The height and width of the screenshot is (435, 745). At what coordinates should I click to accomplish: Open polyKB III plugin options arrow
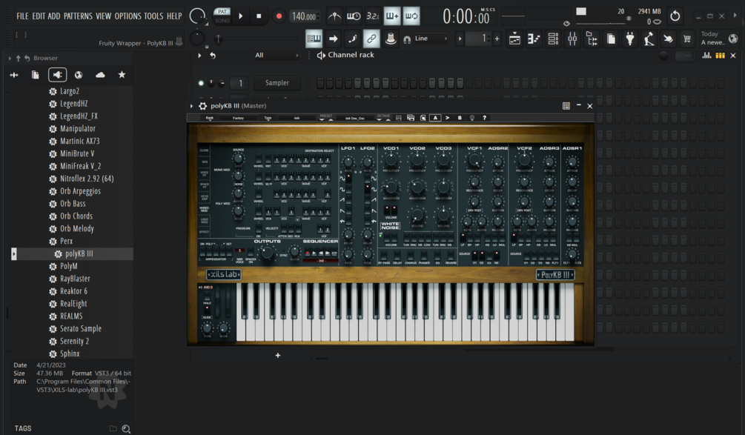191,106
